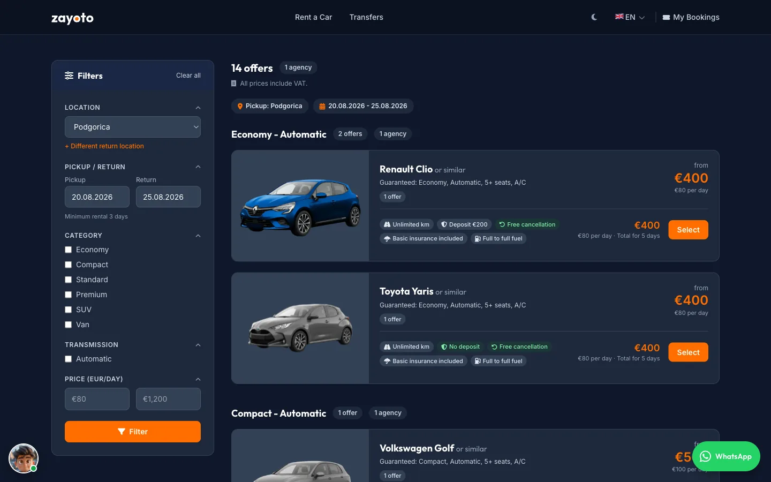Click the Pickup date field 20.08.2026

point(97,197)
